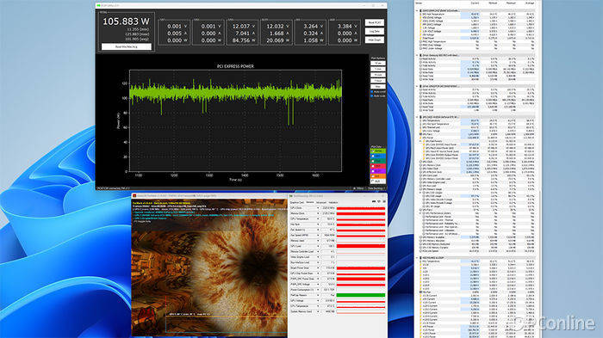Click the green PerfCap Reason bar in GPU-Z
This screenshot has height=338, width=603.
pos(361,295)
